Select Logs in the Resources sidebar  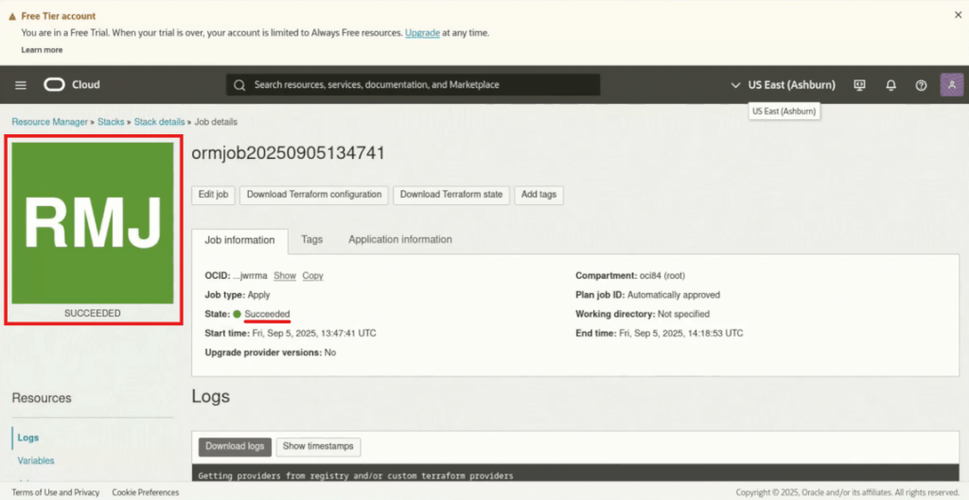point(28,438)
